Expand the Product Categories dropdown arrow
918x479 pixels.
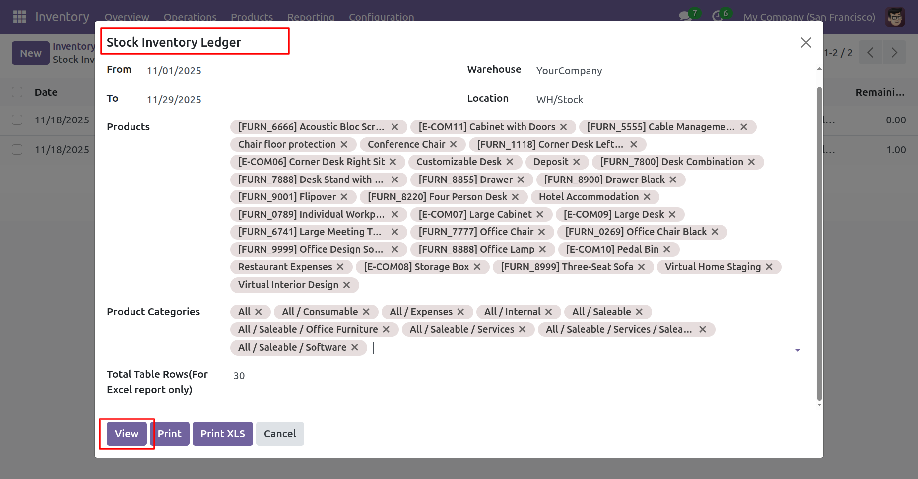(x=798, y=350)
